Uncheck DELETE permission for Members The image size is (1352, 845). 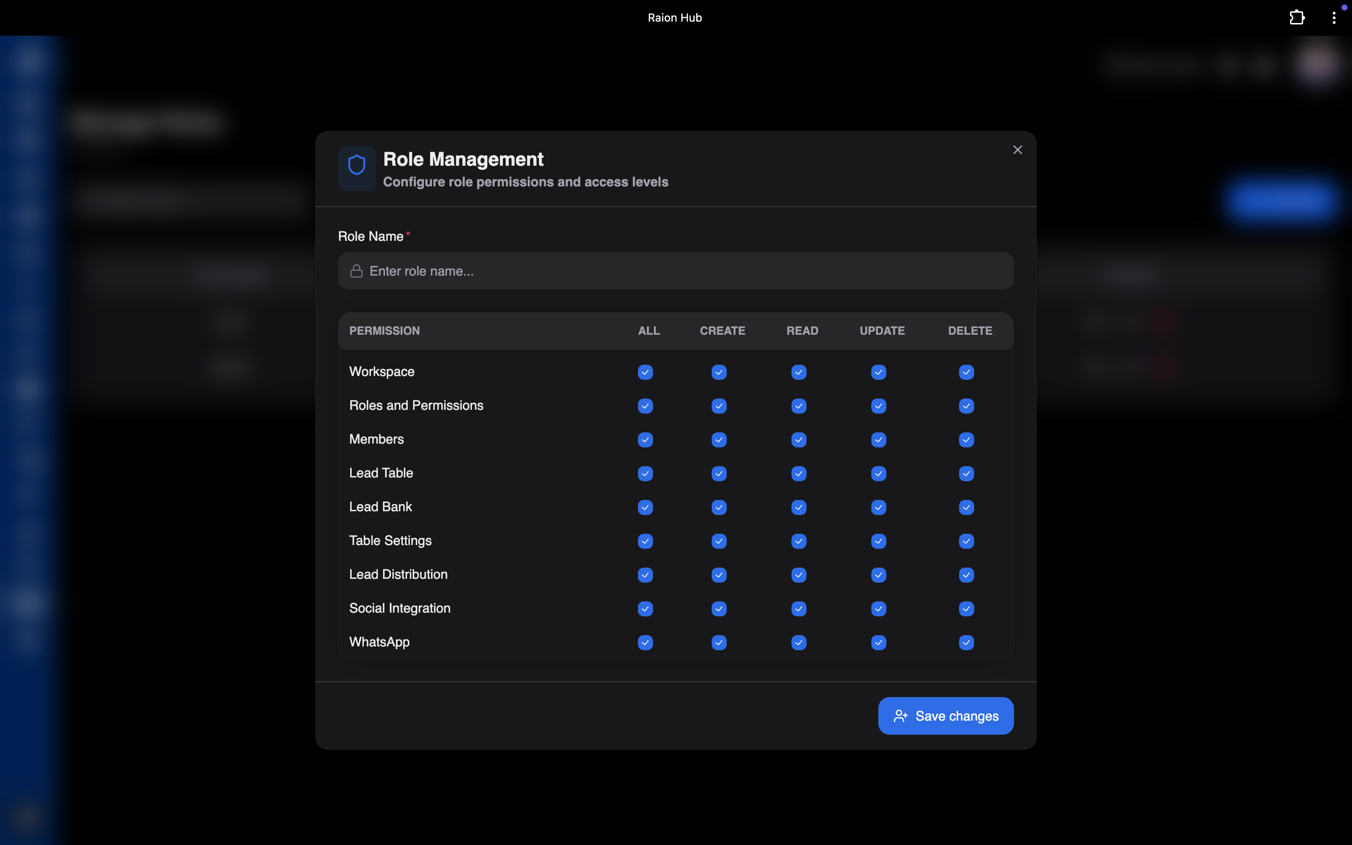click(967, 440)
